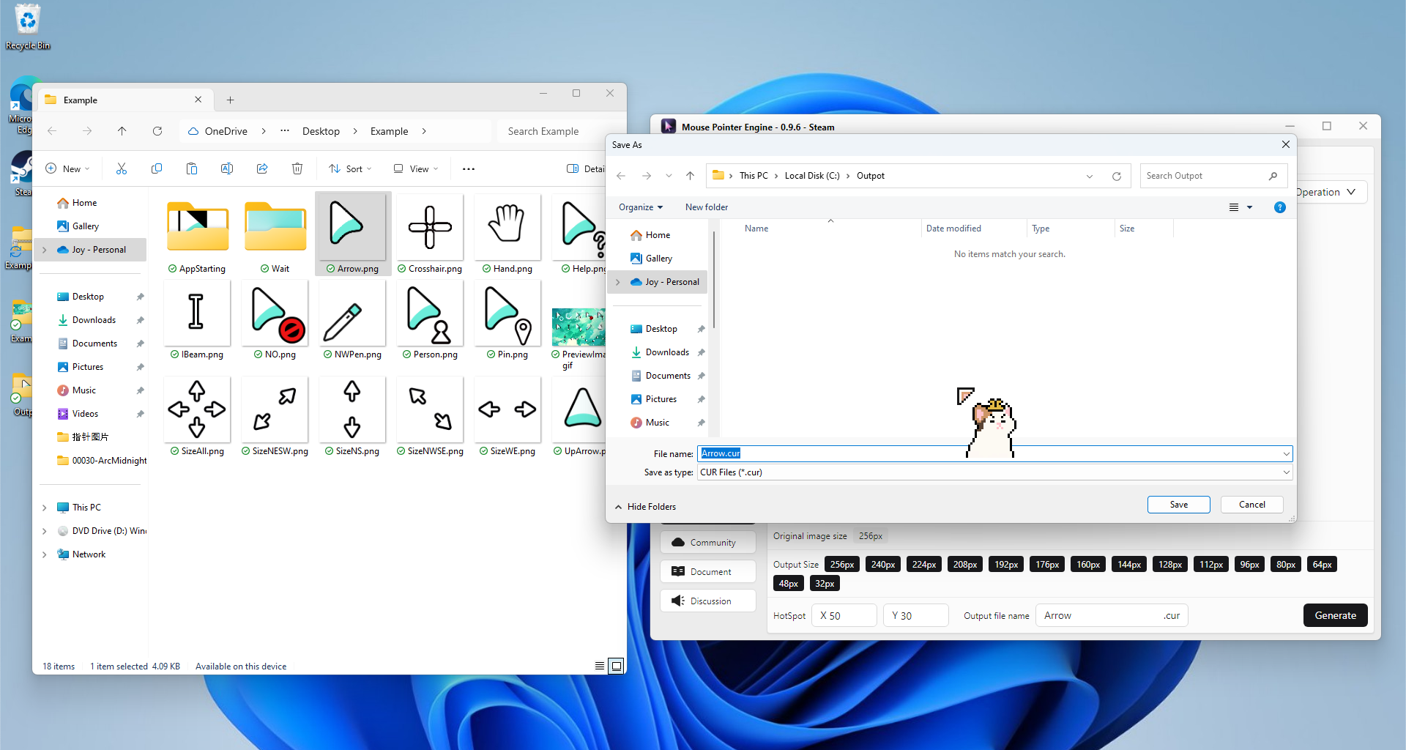This screenshot has width=1406, height=750.
Task: Click the Share icon in Explorer toolbar
Action: tap(262, 169)
